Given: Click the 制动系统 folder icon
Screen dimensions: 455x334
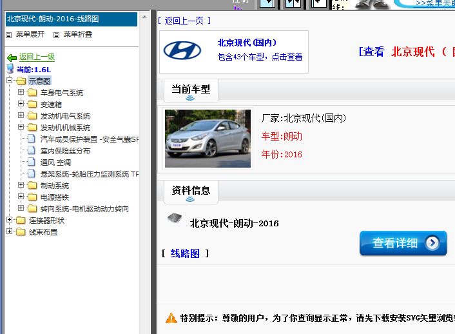Looking at the screenshot, I should (x=32, y=186).
